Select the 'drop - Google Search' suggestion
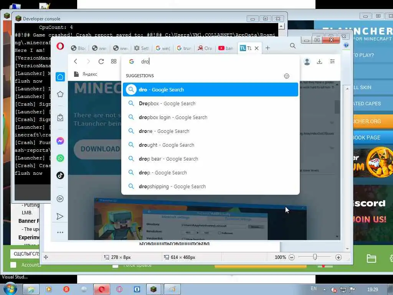The width and height of the screenshot is (393, 295). coord(211,172)
